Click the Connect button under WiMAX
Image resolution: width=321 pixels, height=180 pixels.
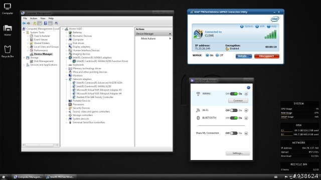(238, 100)
